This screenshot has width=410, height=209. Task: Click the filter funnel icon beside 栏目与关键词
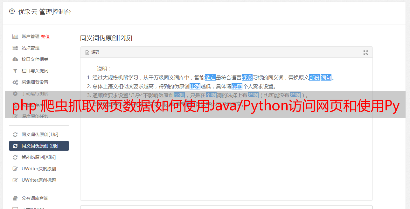click(x=15, y=71)
